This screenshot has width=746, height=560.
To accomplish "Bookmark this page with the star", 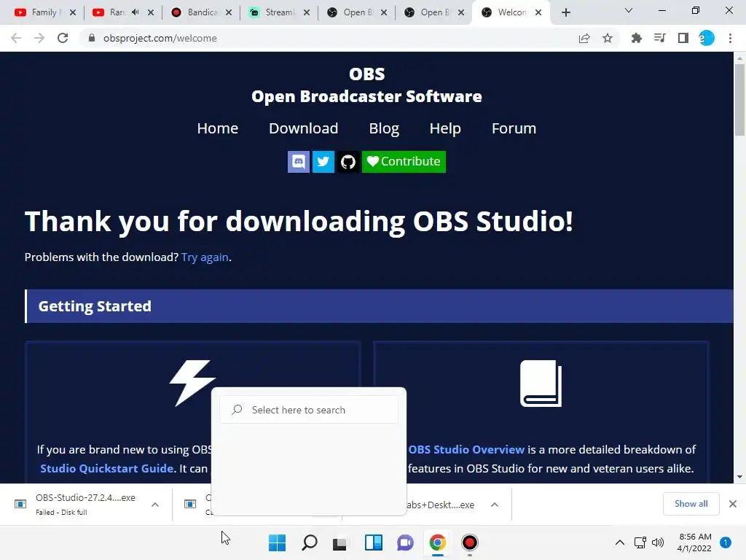I will [608, 38].
